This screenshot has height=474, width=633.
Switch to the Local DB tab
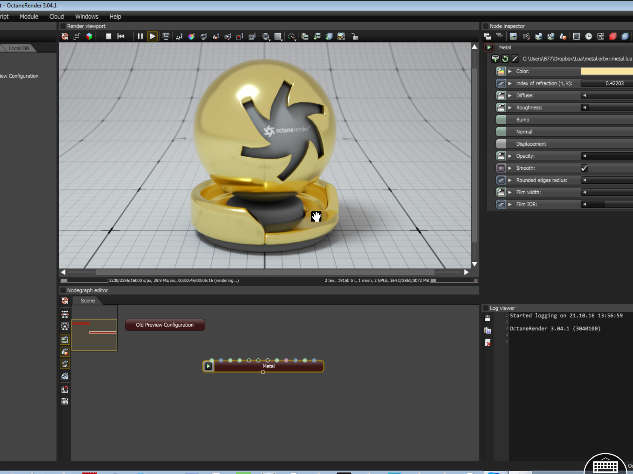coord(19,48)
